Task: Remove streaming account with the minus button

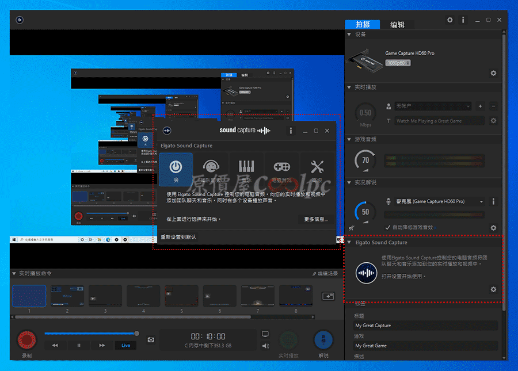Action: (493, 106)
